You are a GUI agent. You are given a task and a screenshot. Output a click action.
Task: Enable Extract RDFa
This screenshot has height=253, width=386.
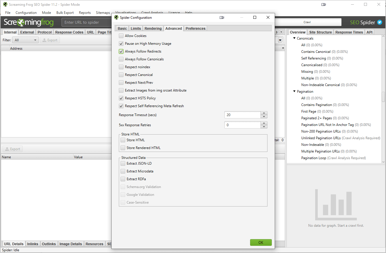click(x=123, y=179)
